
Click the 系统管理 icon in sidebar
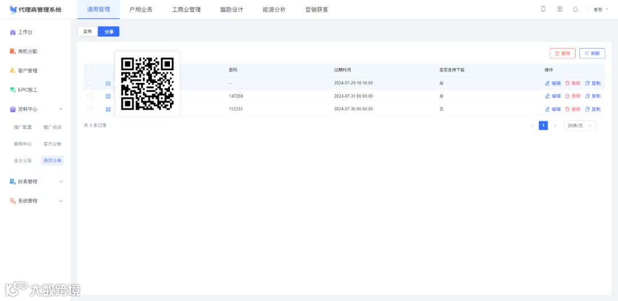point(13,201)
